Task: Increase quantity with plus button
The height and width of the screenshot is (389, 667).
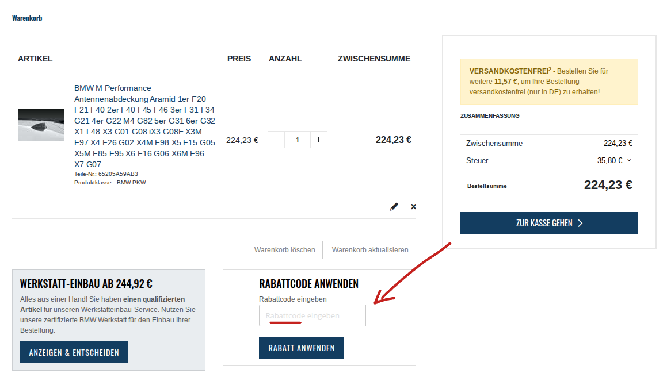Action: coord(319,140)
